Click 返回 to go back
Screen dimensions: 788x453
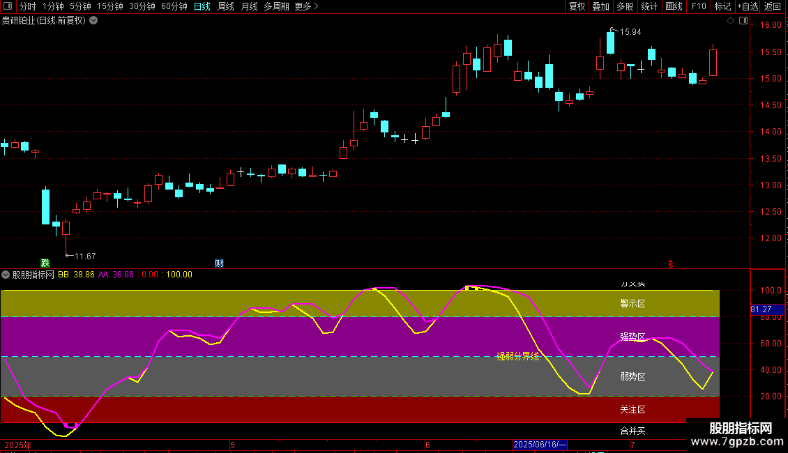coord(773,6)
